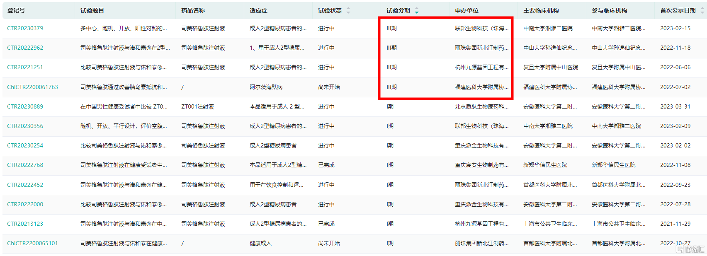Viewport: 707px width, 256px height.
Task: Select 新郑华信民生医院 in 参与临床机构 column
Action: click(x=613, y=165)
